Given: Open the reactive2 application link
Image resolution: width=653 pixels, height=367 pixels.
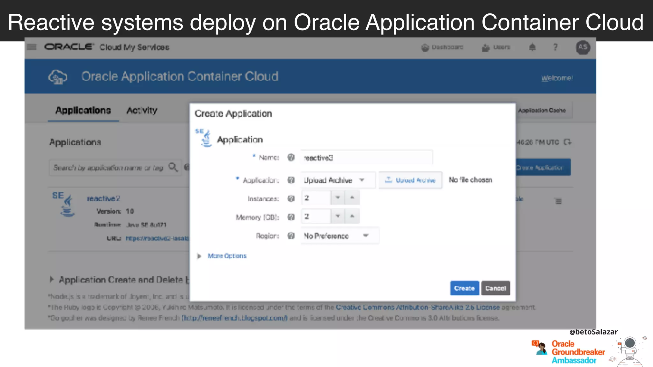Looking at the screenshot, I should point(104,198).
